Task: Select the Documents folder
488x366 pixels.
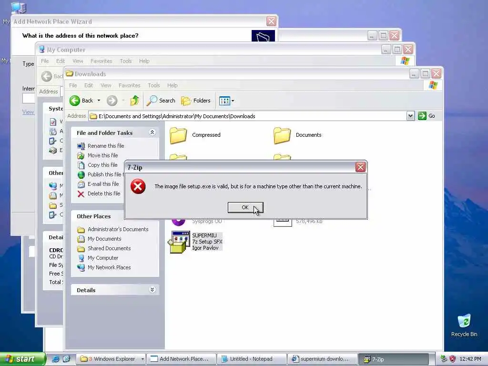Action: (x=297, y=135)
